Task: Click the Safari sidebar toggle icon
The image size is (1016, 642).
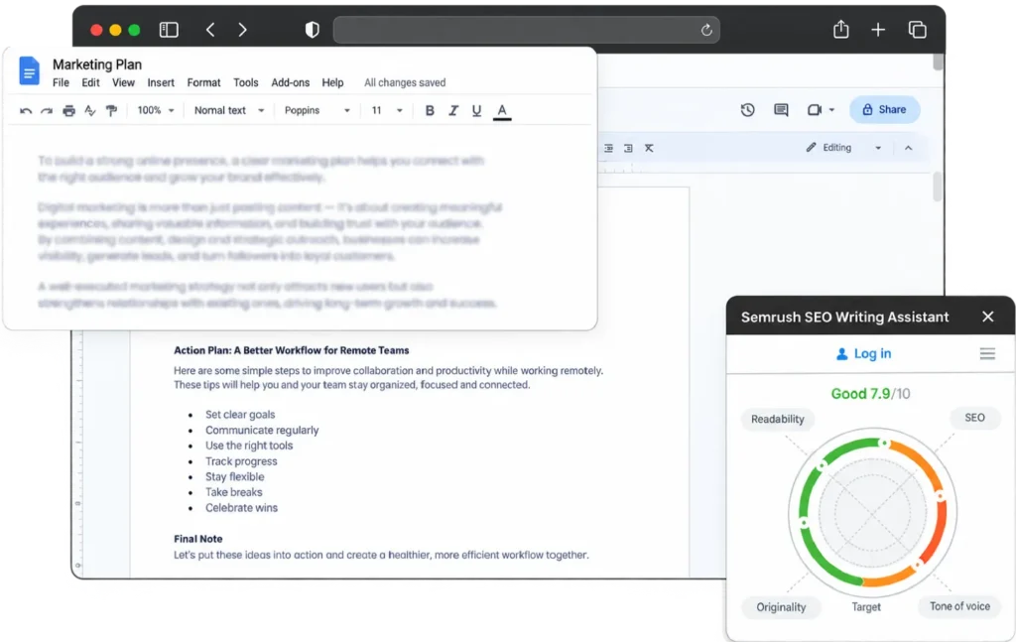Action: click(169, 30)
